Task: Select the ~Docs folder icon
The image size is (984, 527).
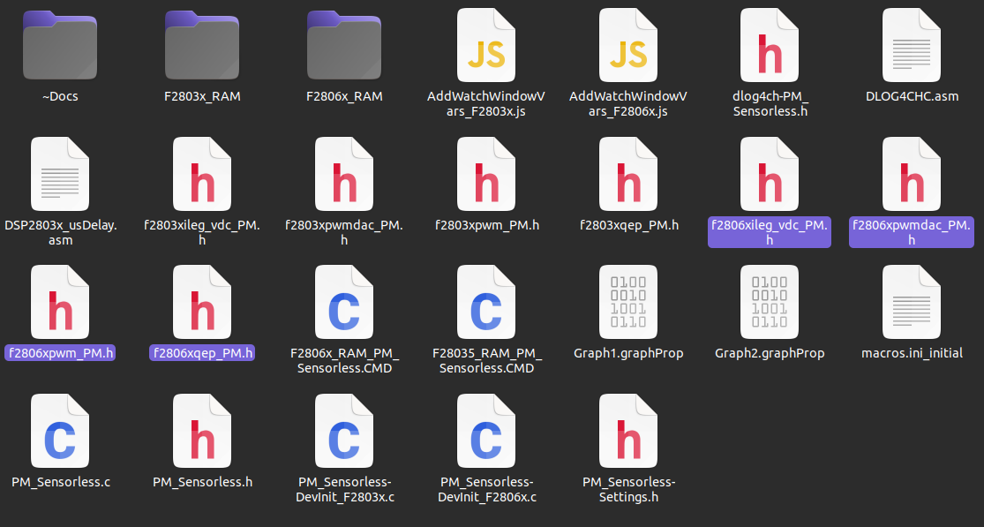Action: point(60,45)
